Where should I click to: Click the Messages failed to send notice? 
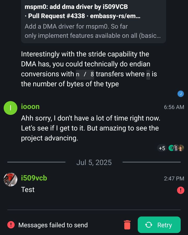[x=53, y=225]
